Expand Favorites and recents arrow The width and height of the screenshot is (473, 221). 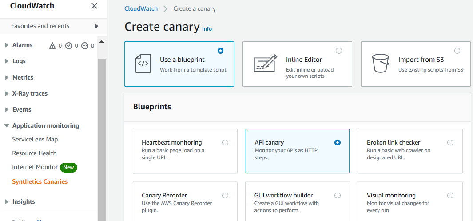[x=96, y=26]
